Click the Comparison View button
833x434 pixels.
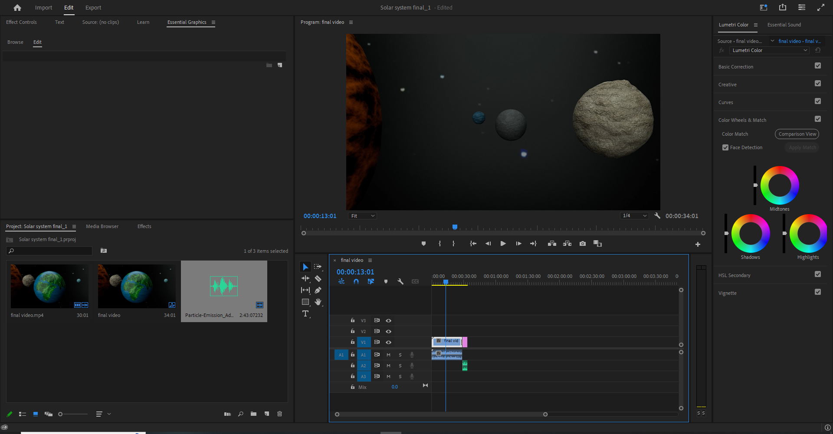(x=797, y=134)
